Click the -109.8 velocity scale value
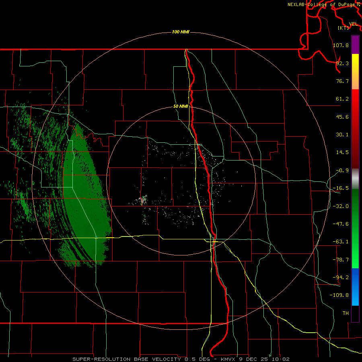Viewport: 362px width, 362px height. (x=339, y=295)
